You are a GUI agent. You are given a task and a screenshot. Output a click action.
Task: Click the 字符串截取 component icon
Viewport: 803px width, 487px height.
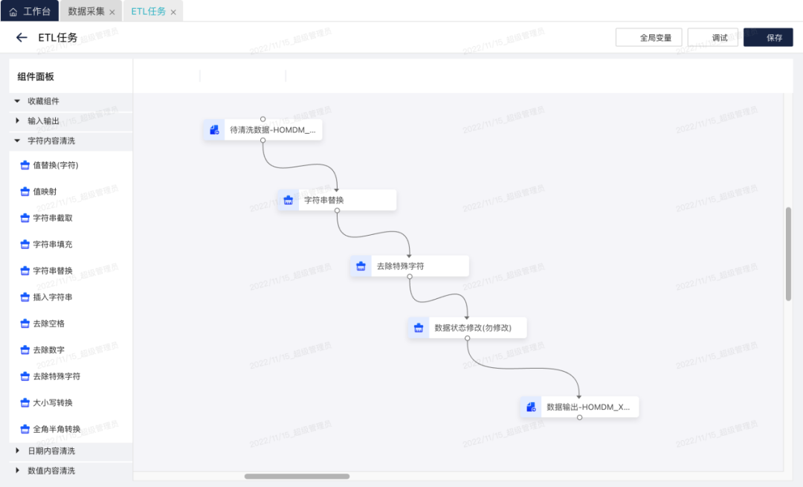25,219
